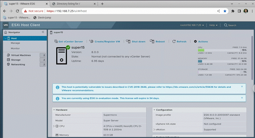
Task: Open Manage under Host
Action: (15, 43)
